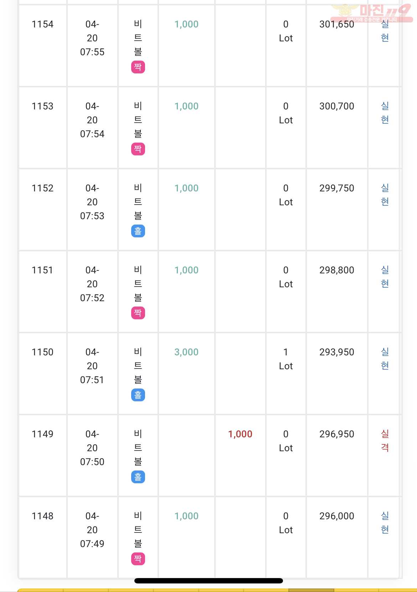This screenshot has width=417, height=592.
Task: Click the yellow bar at screen bottom
Action: [217, 590]
